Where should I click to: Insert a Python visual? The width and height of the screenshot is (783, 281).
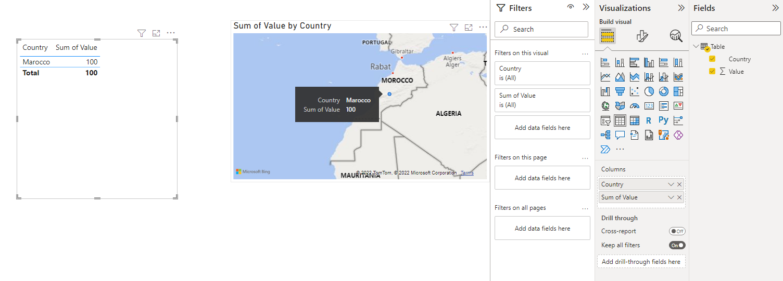pos(663,120)
